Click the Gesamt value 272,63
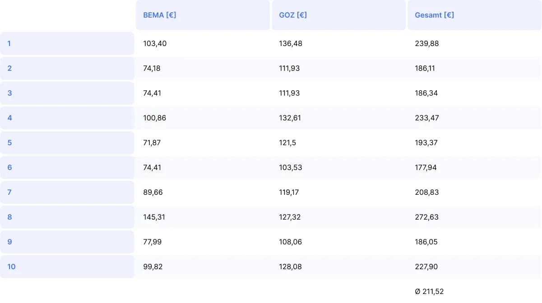This screenshot has height=303, width=542. pyautogui.click(x=426, y=217)
